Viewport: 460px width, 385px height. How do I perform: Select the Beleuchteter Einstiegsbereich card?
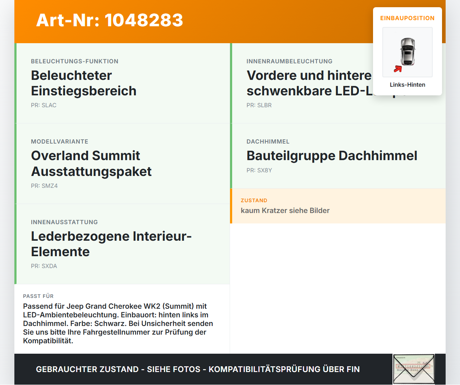tap(122, 83)
